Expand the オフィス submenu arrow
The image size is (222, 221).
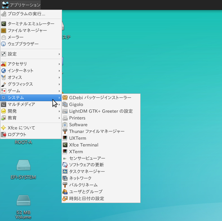point(59,77)
